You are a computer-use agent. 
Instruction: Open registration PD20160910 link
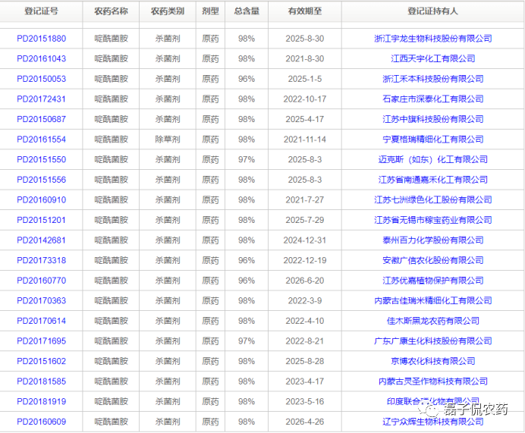point(41,199)
